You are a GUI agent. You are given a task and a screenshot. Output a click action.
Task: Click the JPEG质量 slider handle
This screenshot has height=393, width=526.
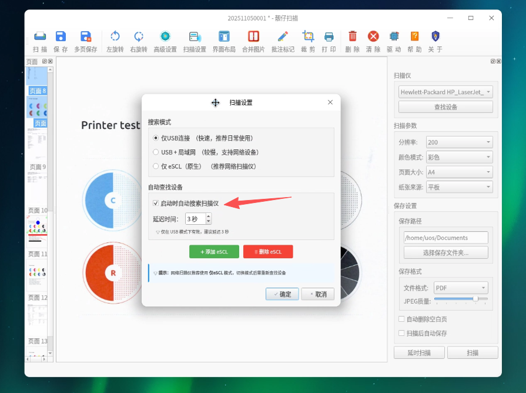[x=475, y=299]
